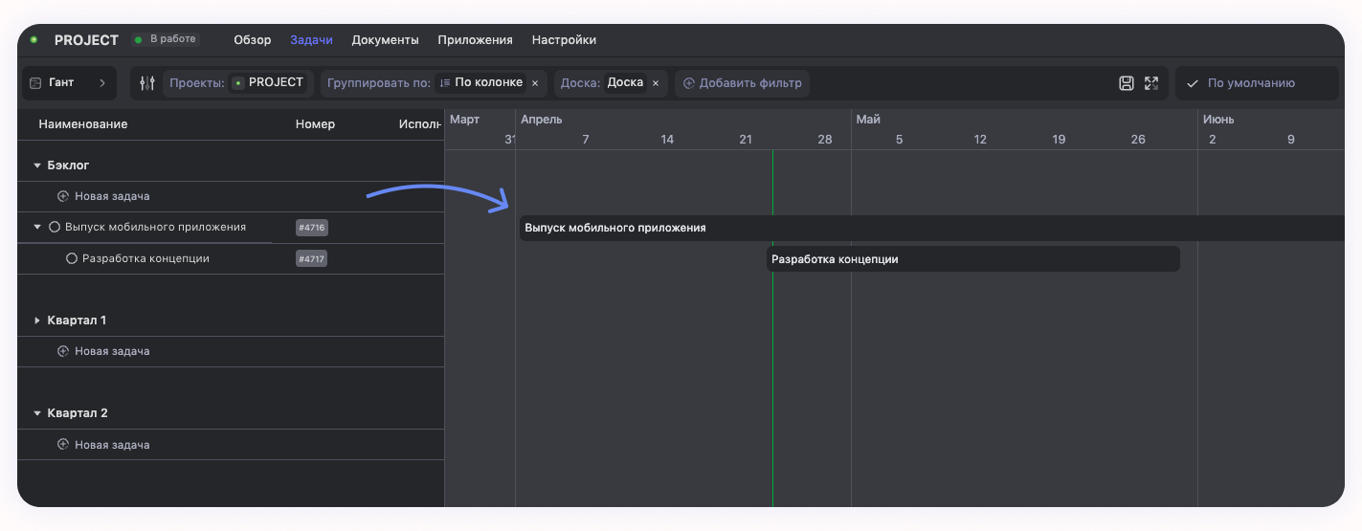
Task: Expand the Квартал 1 group
Action: pyautogui.click(x=37, y=321)
